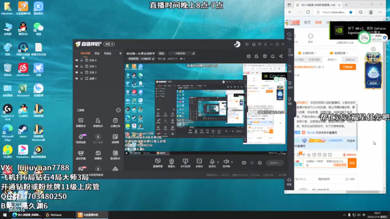The width and height of the screenshot is (390, 219).
Task: Open the message icon in companion title bar
Action: coord(247,44)
